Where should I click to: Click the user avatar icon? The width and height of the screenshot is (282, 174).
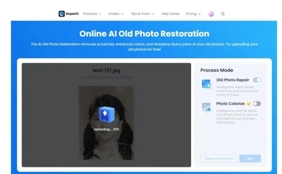pyautogui.click(x=211, y=14)
